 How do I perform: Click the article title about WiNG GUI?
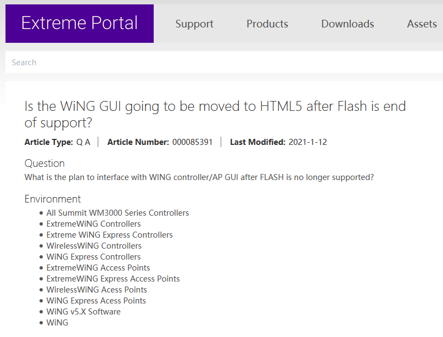click(215, 114)
